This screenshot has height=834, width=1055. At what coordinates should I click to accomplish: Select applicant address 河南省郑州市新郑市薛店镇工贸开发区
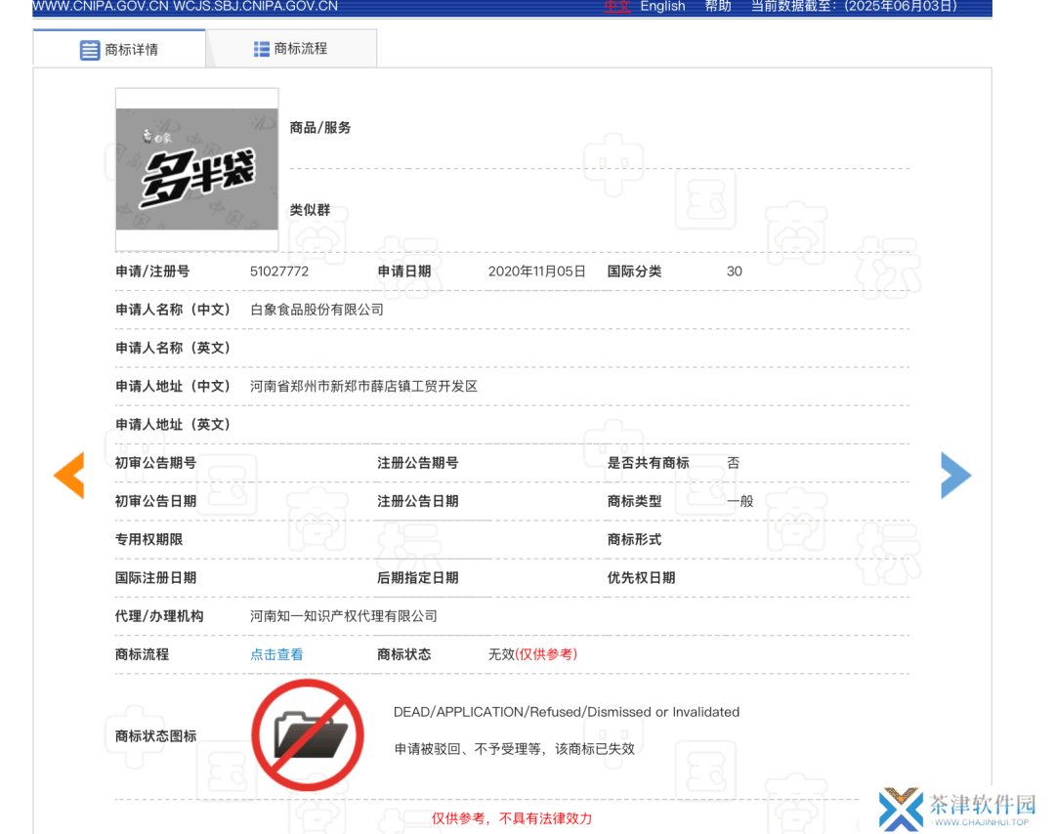[364, 386]
